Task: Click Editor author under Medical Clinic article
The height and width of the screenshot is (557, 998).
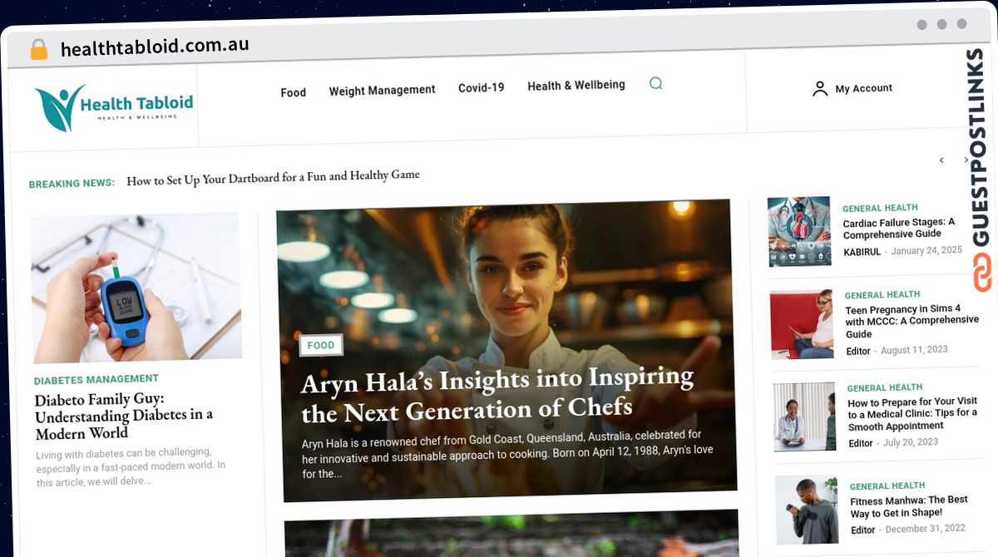Action: [x=861, y=443]
